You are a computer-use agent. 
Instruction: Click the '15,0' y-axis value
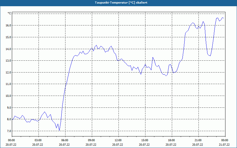[9, 37]
